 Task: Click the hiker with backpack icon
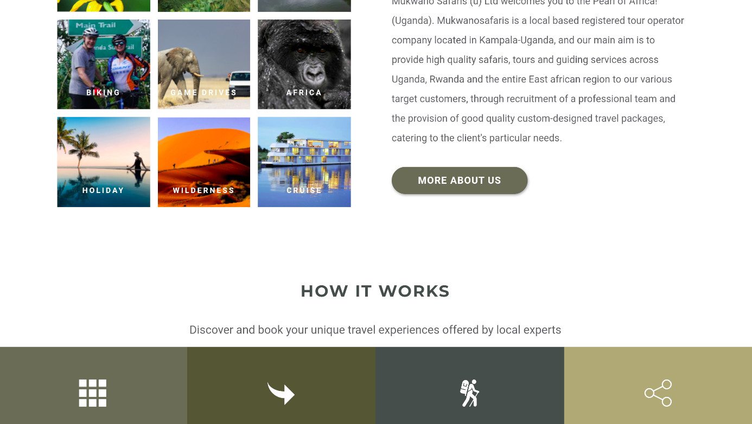pos(469,393)
